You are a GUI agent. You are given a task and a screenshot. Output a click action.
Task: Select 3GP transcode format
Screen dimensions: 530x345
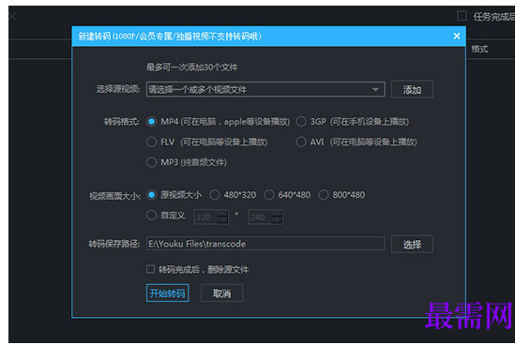point(301,121)
